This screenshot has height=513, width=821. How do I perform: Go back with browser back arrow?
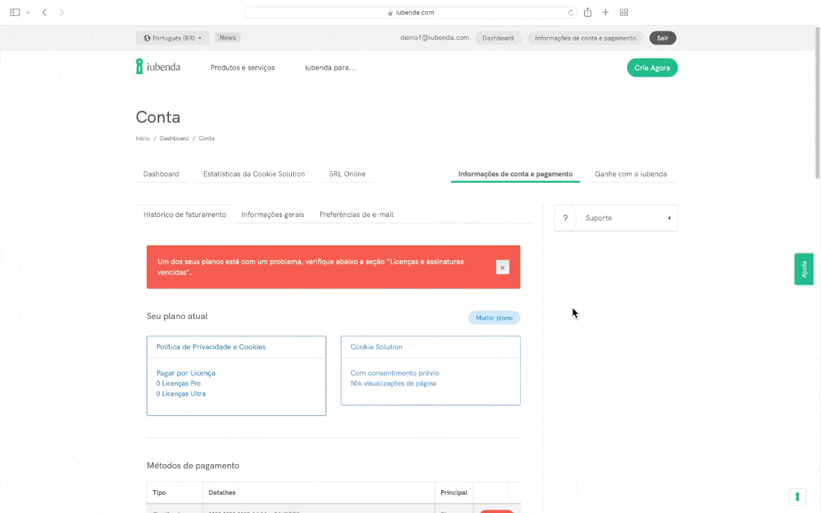[x=44, y=13]
